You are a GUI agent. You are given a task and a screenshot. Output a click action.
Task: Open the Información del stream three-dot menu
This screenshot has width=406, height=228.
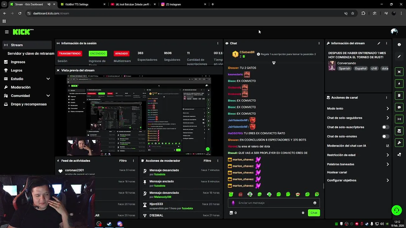(386, 43)
